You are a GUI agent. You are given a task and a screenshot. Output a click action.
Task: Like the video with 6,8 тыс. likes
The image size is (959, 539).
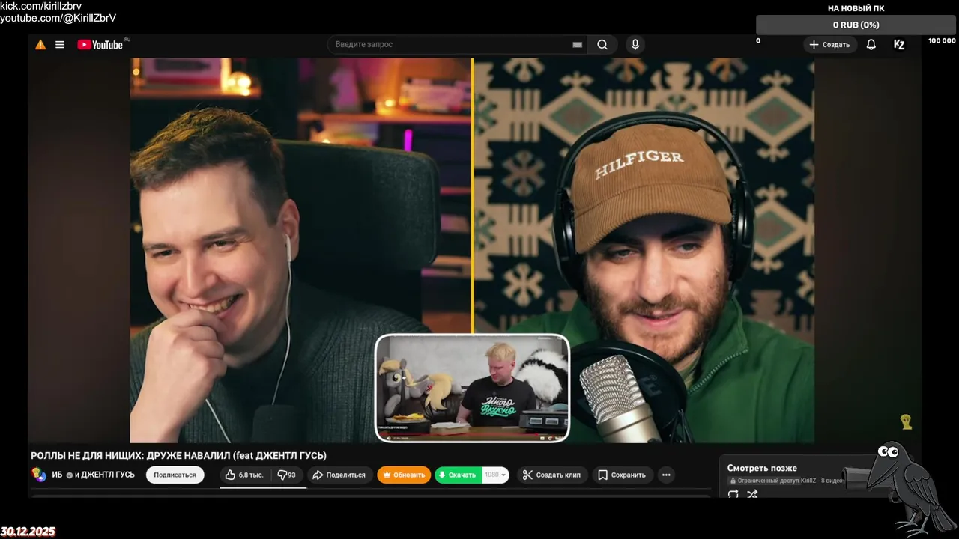[x=244, y=475]
